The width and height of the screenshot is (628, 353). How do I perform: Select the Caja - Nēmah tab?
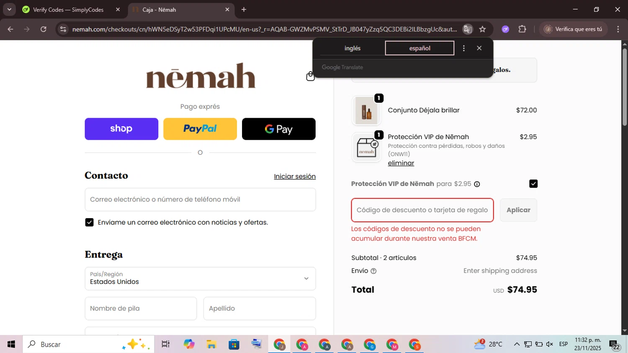click(181, 9)
